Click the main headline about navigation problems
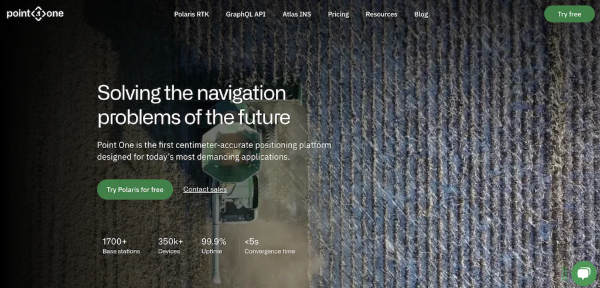Viewport: 600px width, 288px height. pyautogui.click(x=193, y=105)
